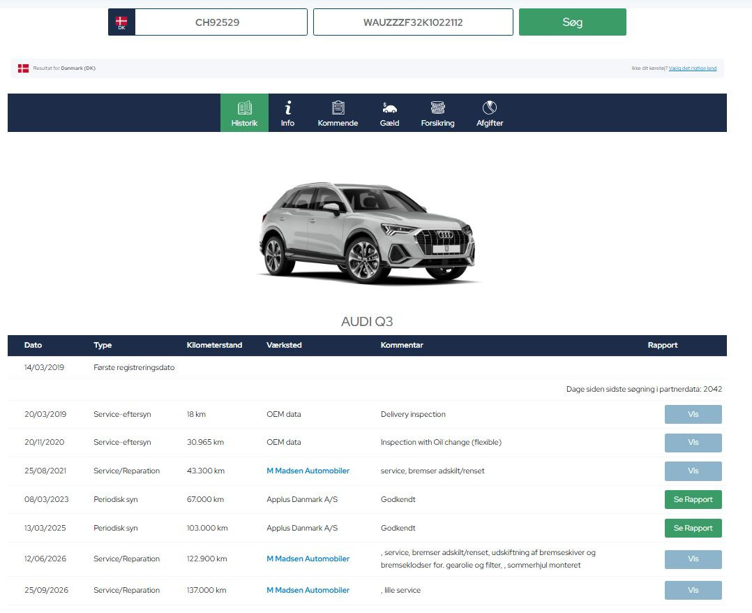Click the Værksted column header
This screenshot has width=752, height=613.
(284, 345)
